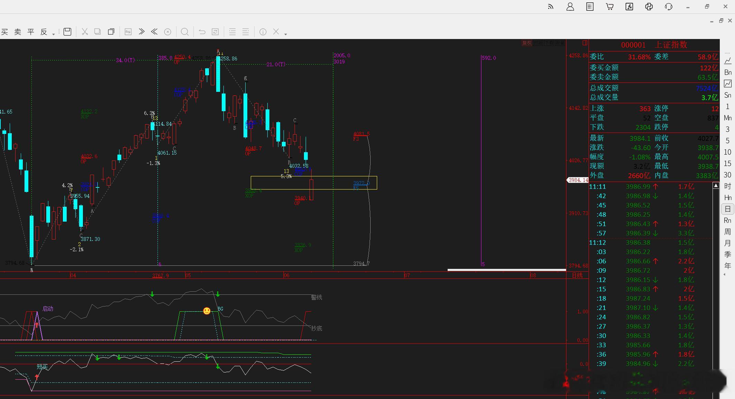The height and width of the screenshot is (399, 735).
Task: Toggle side panel with red rectangle icon
Action: click(585, 43)
